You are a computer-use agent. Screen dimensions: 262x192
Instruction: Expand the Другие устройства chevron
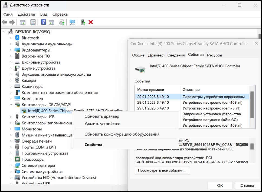pos(11,68)
